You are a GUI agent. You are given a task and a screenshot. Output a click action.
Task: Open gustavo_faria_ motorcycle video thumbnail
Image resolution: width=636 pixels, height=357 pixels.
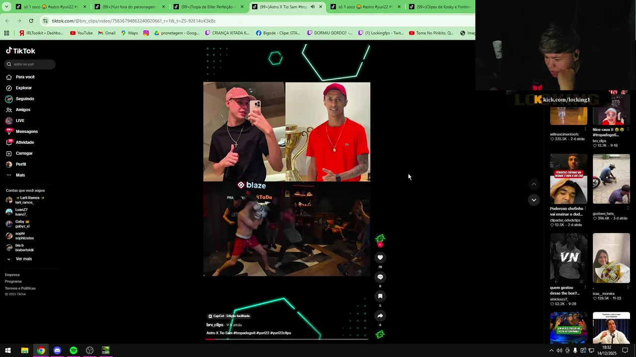tap(611, 179)
